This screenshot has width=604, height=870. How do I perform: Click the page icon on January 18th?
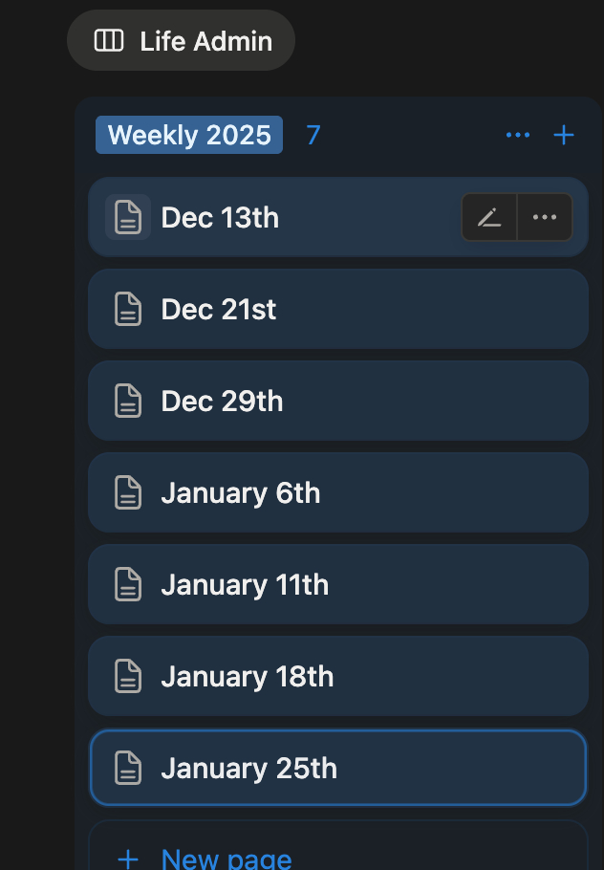[x=128, y=677]
